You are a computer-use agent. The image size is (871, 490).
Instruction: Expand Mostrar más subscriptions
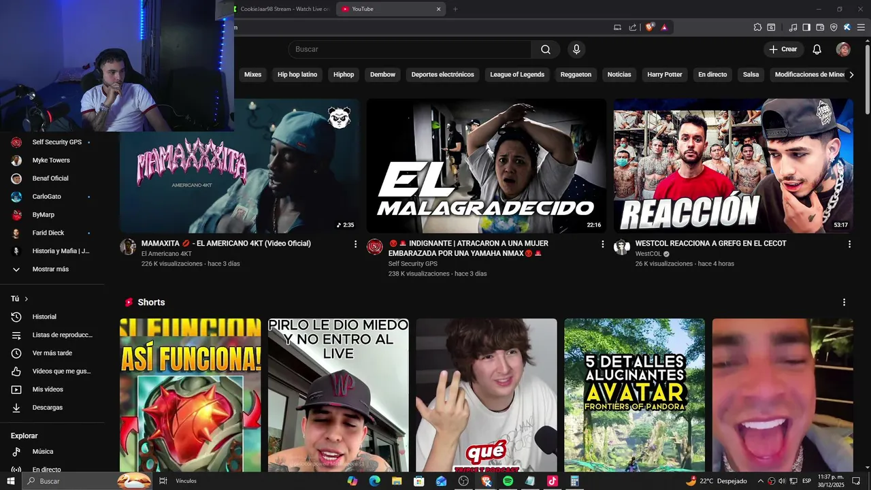click(52, 269)
